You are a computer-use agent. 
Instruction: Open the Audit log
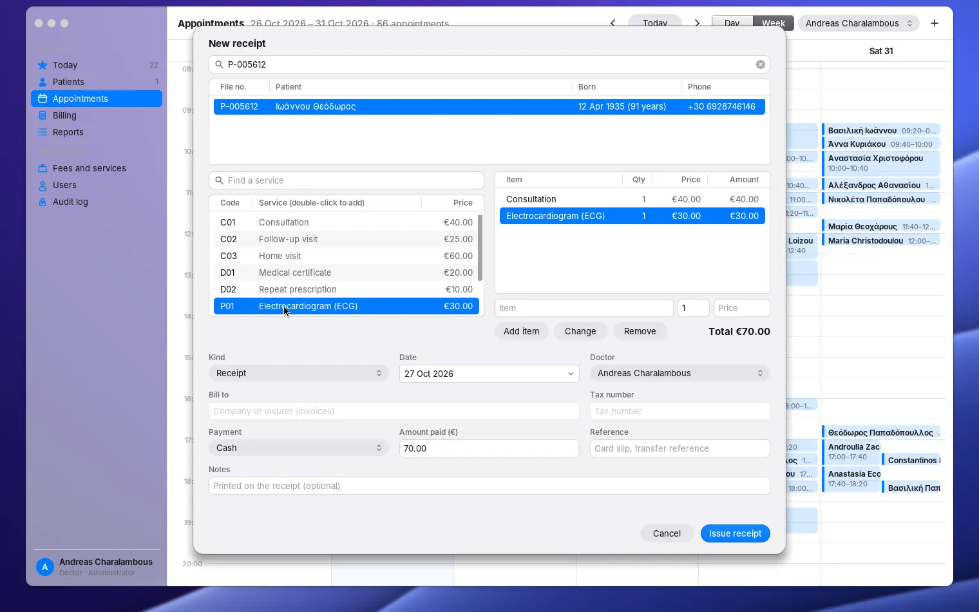[x=97, y=202]
